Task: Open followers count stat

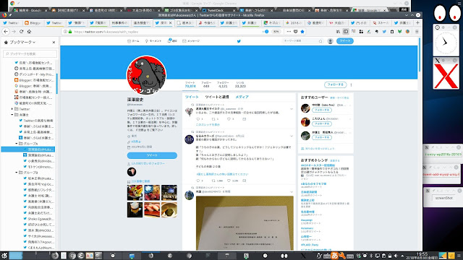Action: click(223, 84)
